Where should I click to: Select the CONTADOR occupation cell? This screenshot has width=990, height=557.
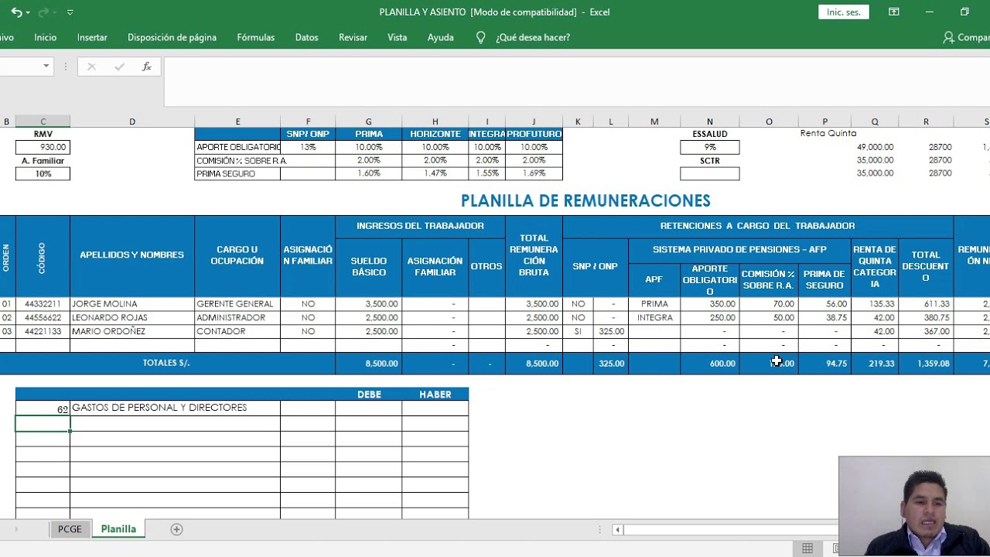pos(237,331)
